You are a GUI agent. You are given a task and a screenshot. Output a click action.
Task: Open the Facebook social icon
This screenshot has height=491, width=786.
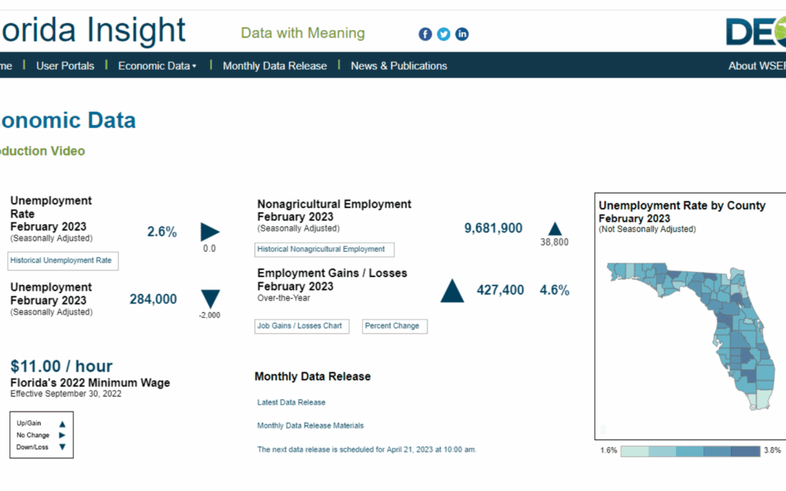425,34
